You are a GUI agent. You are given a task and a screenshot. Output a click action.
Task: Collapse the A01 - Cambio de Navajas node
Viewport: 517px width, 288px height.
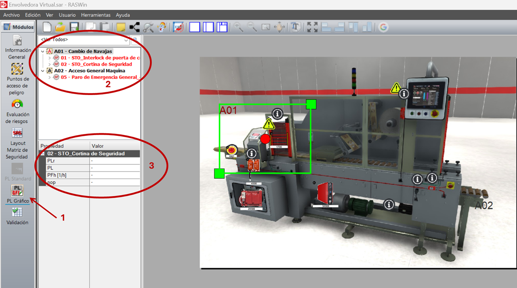tap(43, 51)
